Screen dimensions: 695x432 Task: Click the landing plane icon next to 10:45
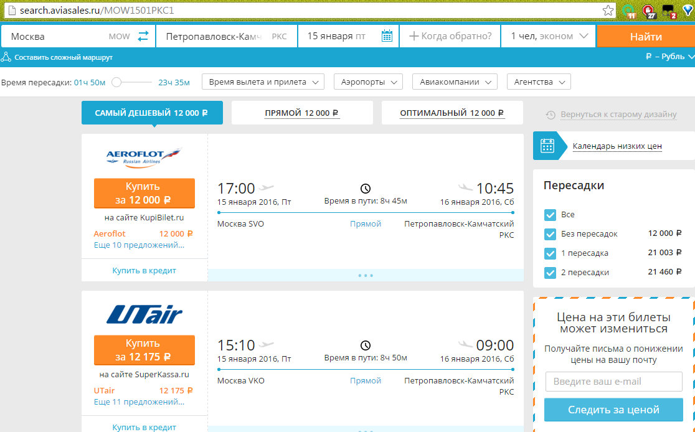tap(465, 187)
